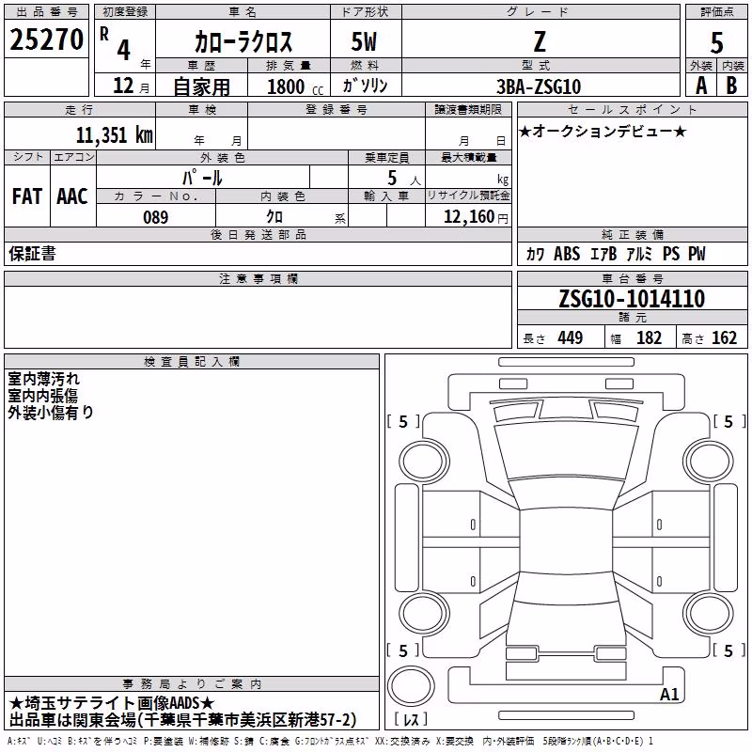Click the 注意事項欄 section header
Image resolution: width=752 pixels, height=752 pixels.
(x=258, y=278)
